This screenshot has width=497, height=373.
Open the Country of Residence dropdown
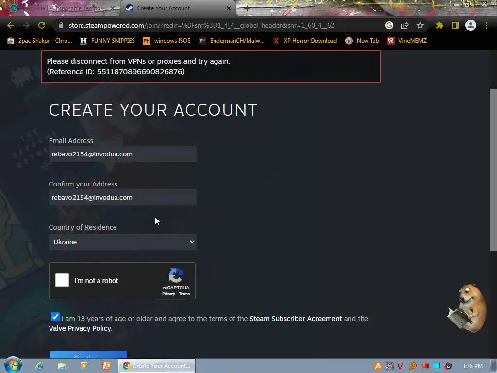pos(123,242)
